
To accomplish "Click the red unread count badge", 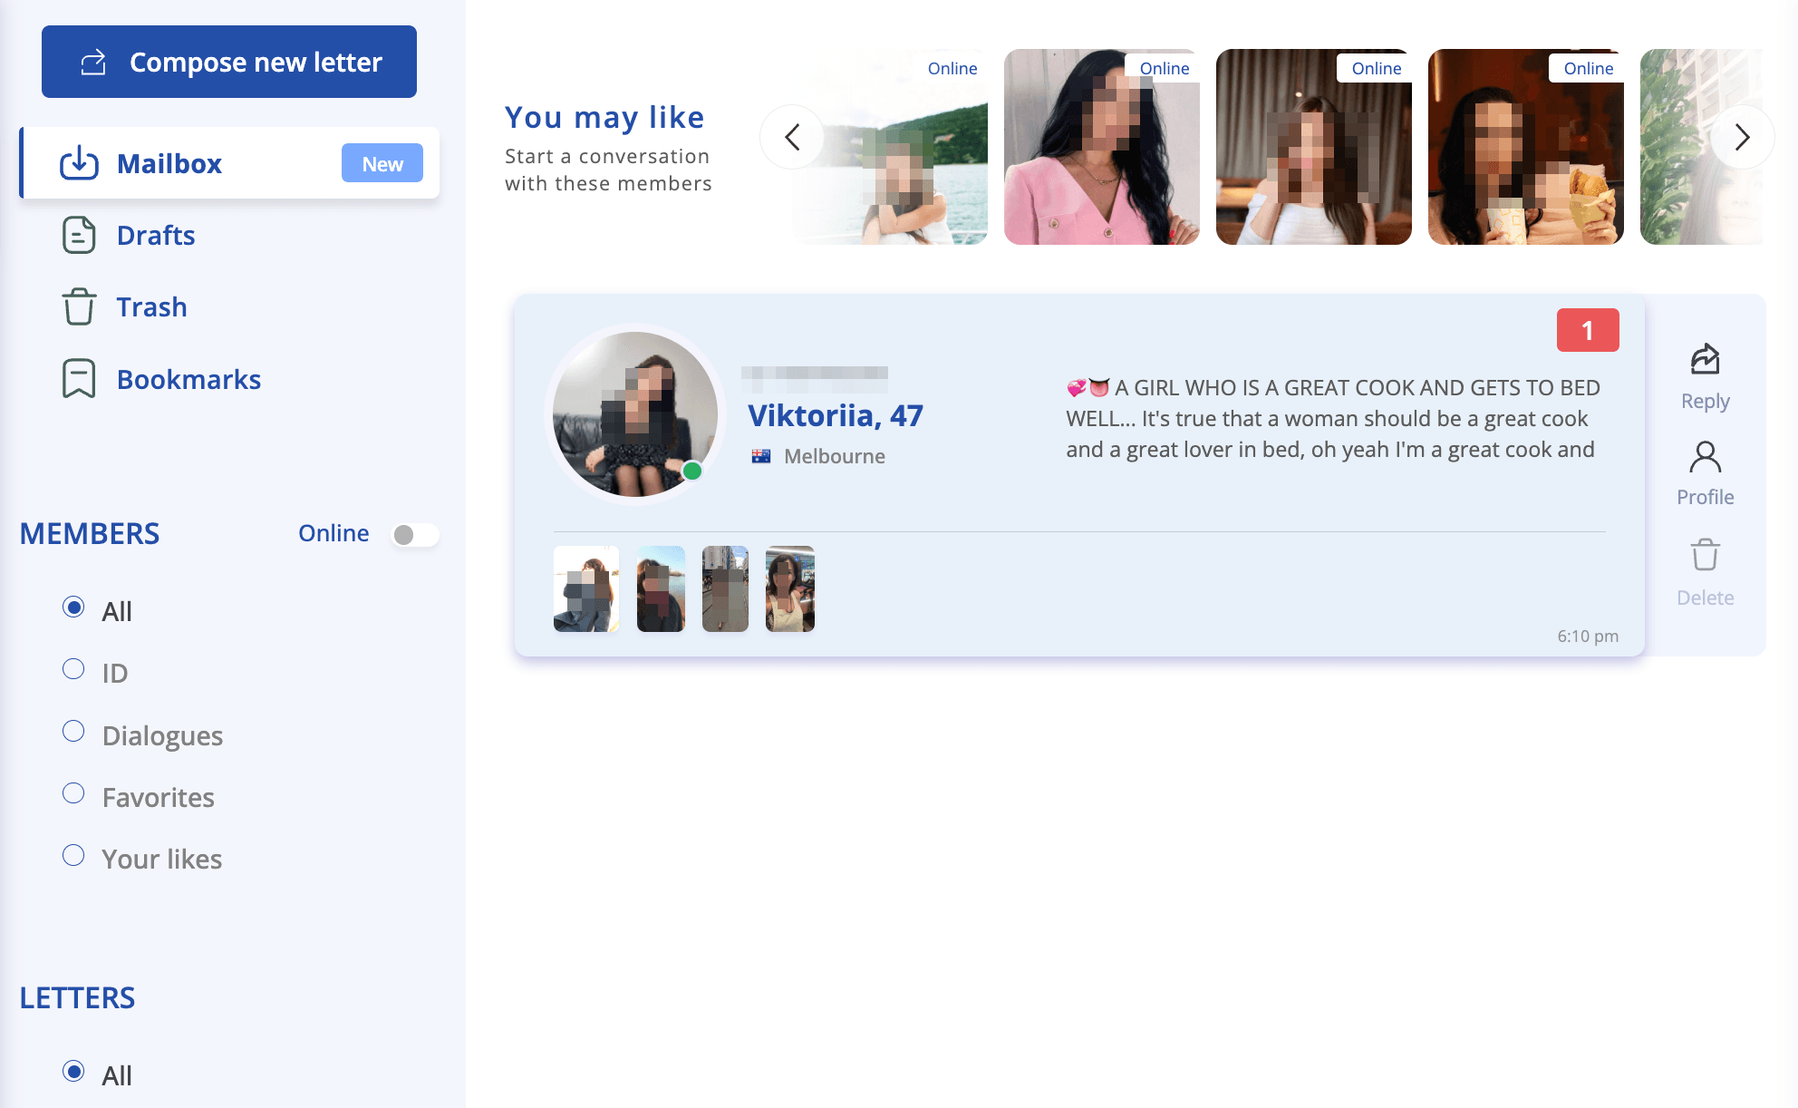I will click(1588, 330).
